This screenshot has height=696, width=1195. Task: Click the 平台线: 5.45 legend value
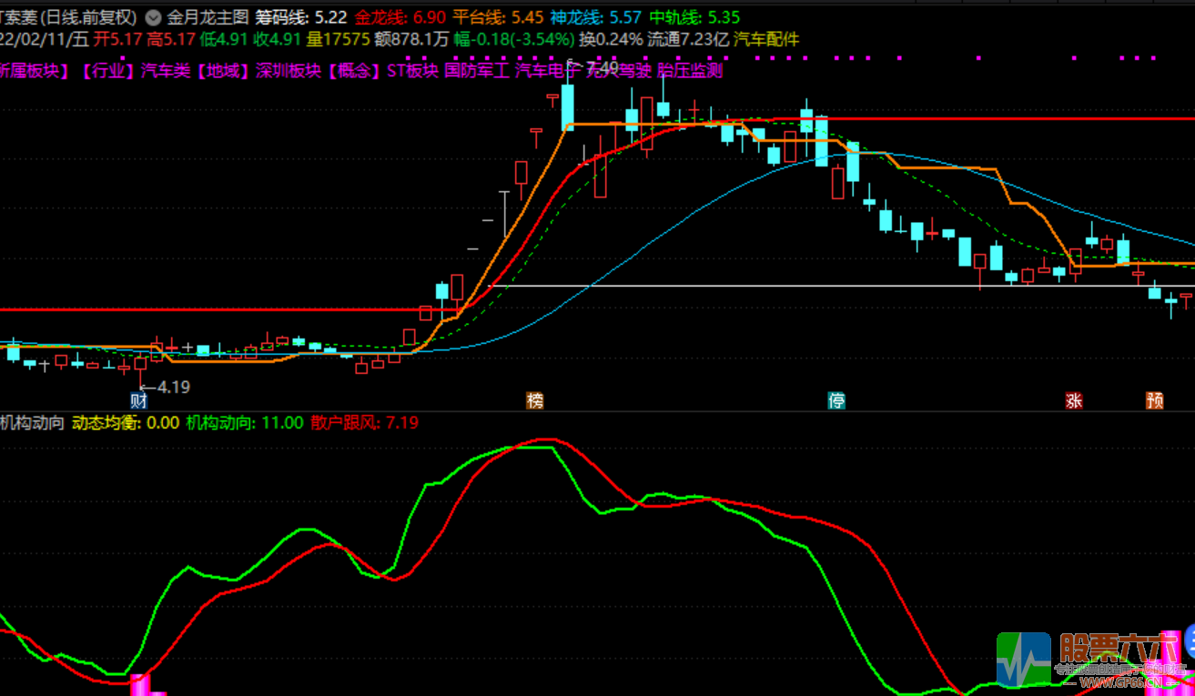(x=499, y=17)
